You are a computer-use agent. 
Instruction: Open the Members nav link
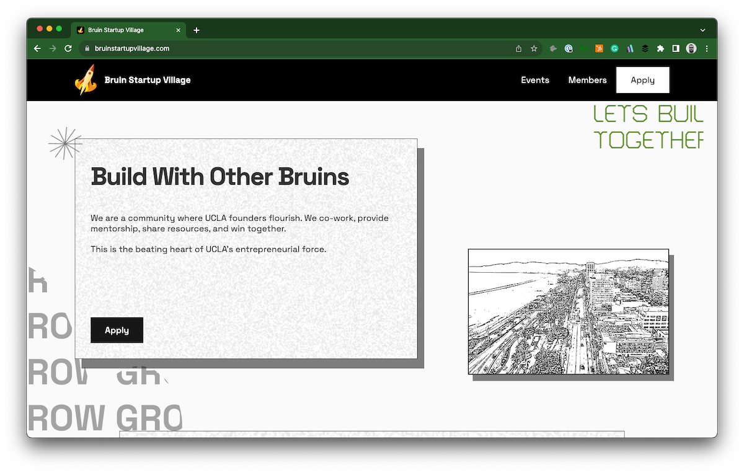click(x=587, y=80)
